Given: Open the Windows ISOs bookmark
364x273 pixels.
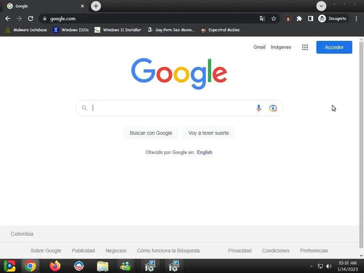Looking at the screenshot, I should [x=71, y=30].
